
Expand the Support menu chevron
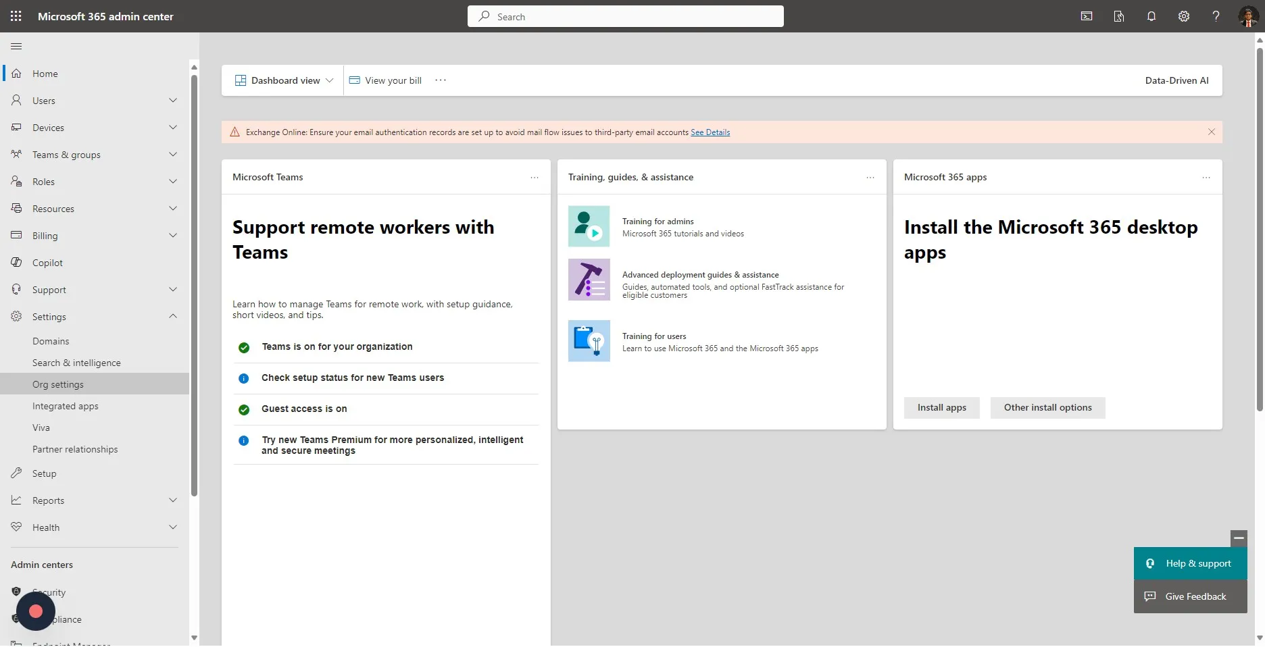(x=173, y=289)
